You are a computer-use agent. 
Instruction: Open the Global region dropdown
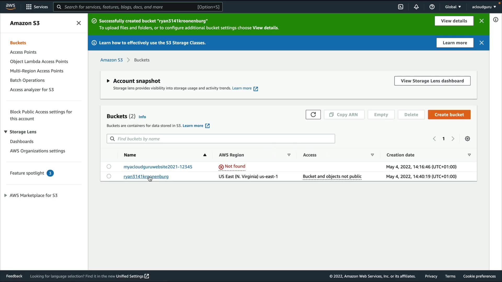coord(453,7)
